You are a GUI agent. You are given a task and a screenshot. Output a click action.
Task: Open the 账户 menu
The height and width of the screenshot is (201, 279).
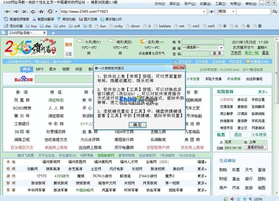[190, 4]
